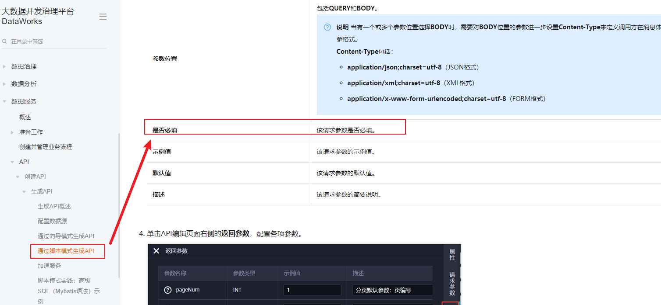Click the text 该请求参数的简要说明。
This screenshot has width=661, height=305.
coord(349,194)
